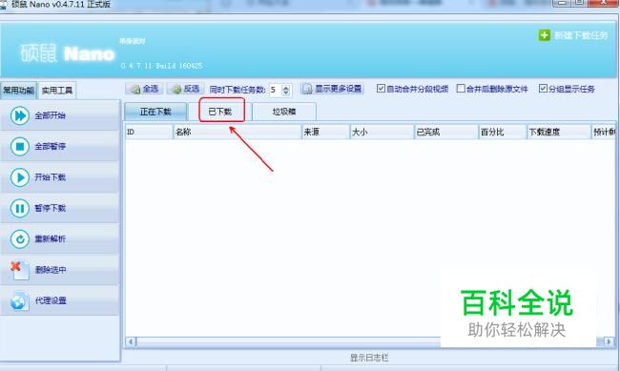Sort by the 名称 column header
The image size is (620, 371).
tap(238, 133)
